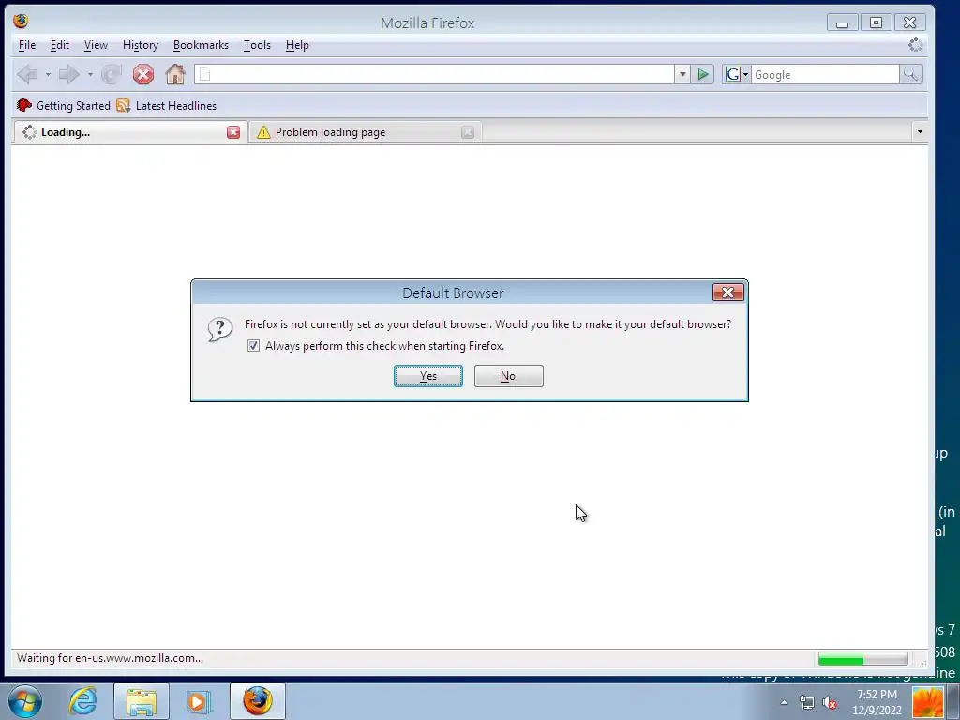Open the list all tabs dropdown
Viewport: 960px width, 720px height.
pos(920,132)
